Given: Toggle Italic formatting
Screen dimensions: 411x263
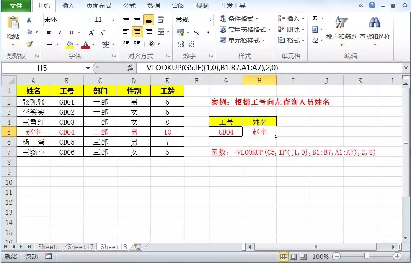Looking at the screenshot, I should (x=60, y=33).
